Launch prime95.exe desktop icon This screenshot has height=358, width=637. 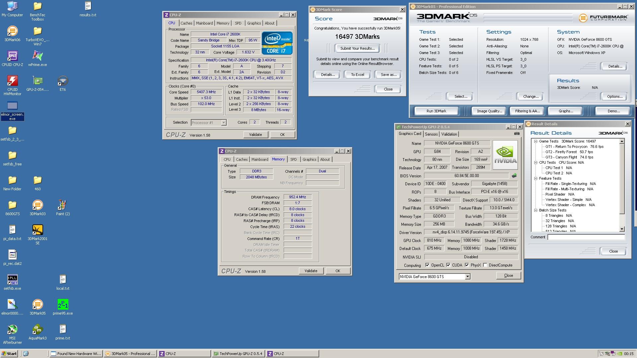click(63, 307)
